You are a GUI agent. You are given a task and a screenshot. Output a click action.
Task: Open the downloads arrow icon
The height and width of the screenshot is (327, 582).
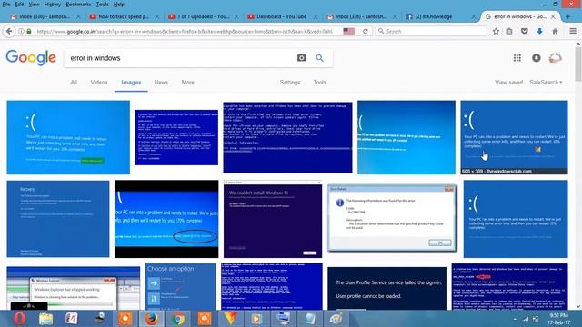pyautogui.click(x=539, y=32)
